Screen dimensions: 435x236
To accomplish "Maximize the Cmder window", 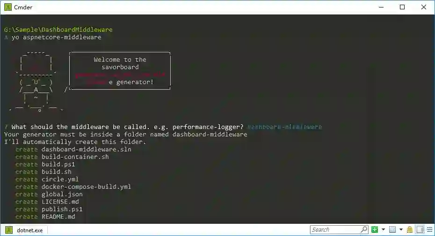I will click(x=402, y=7).
